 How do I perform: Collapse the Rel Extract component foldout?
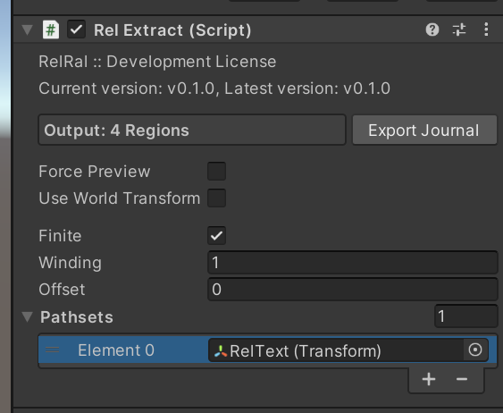click(28, 29)
